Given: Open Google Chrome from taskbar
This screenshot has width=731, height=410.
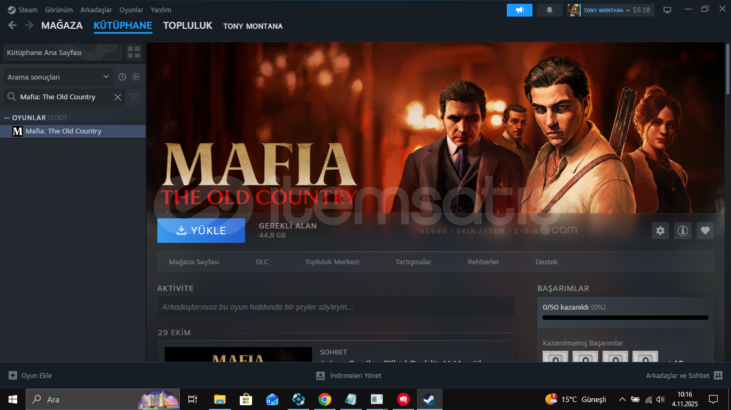Looking at the screenshot, I should tap(324, 399).
